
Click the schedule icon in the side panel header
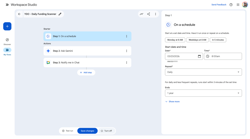(168, 25)
